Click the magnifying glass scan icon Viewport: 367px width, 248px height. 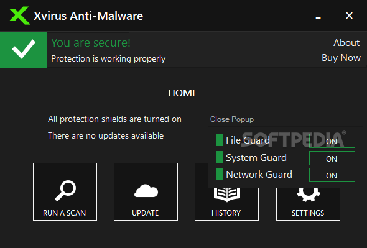click(x=65, y=190)
